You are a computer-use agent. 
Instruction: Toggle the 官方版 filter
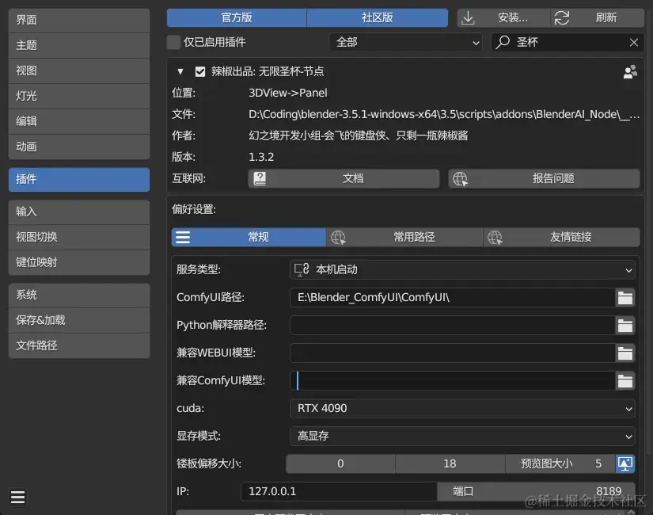pyautogui.click(x=237, y=18)
